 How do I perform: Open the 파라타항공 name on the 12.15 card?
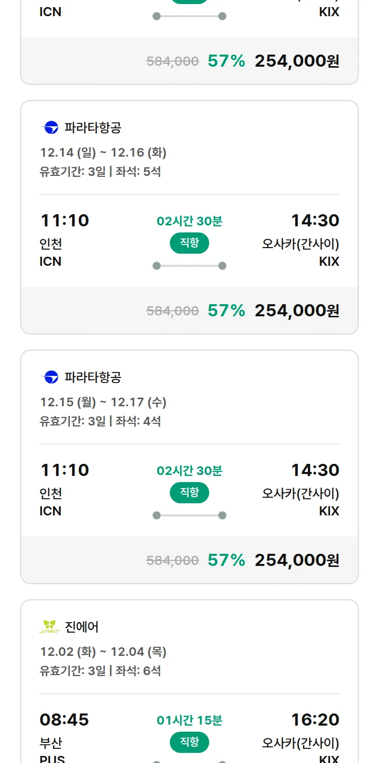coord(93,377)
